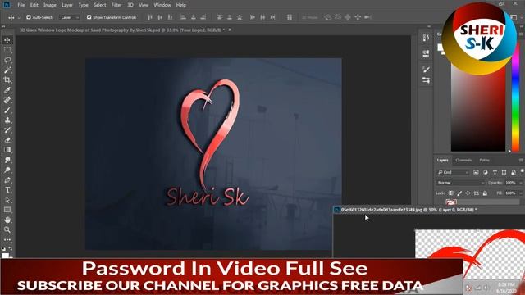Select the Gradient tool

[x=7, y=150]
